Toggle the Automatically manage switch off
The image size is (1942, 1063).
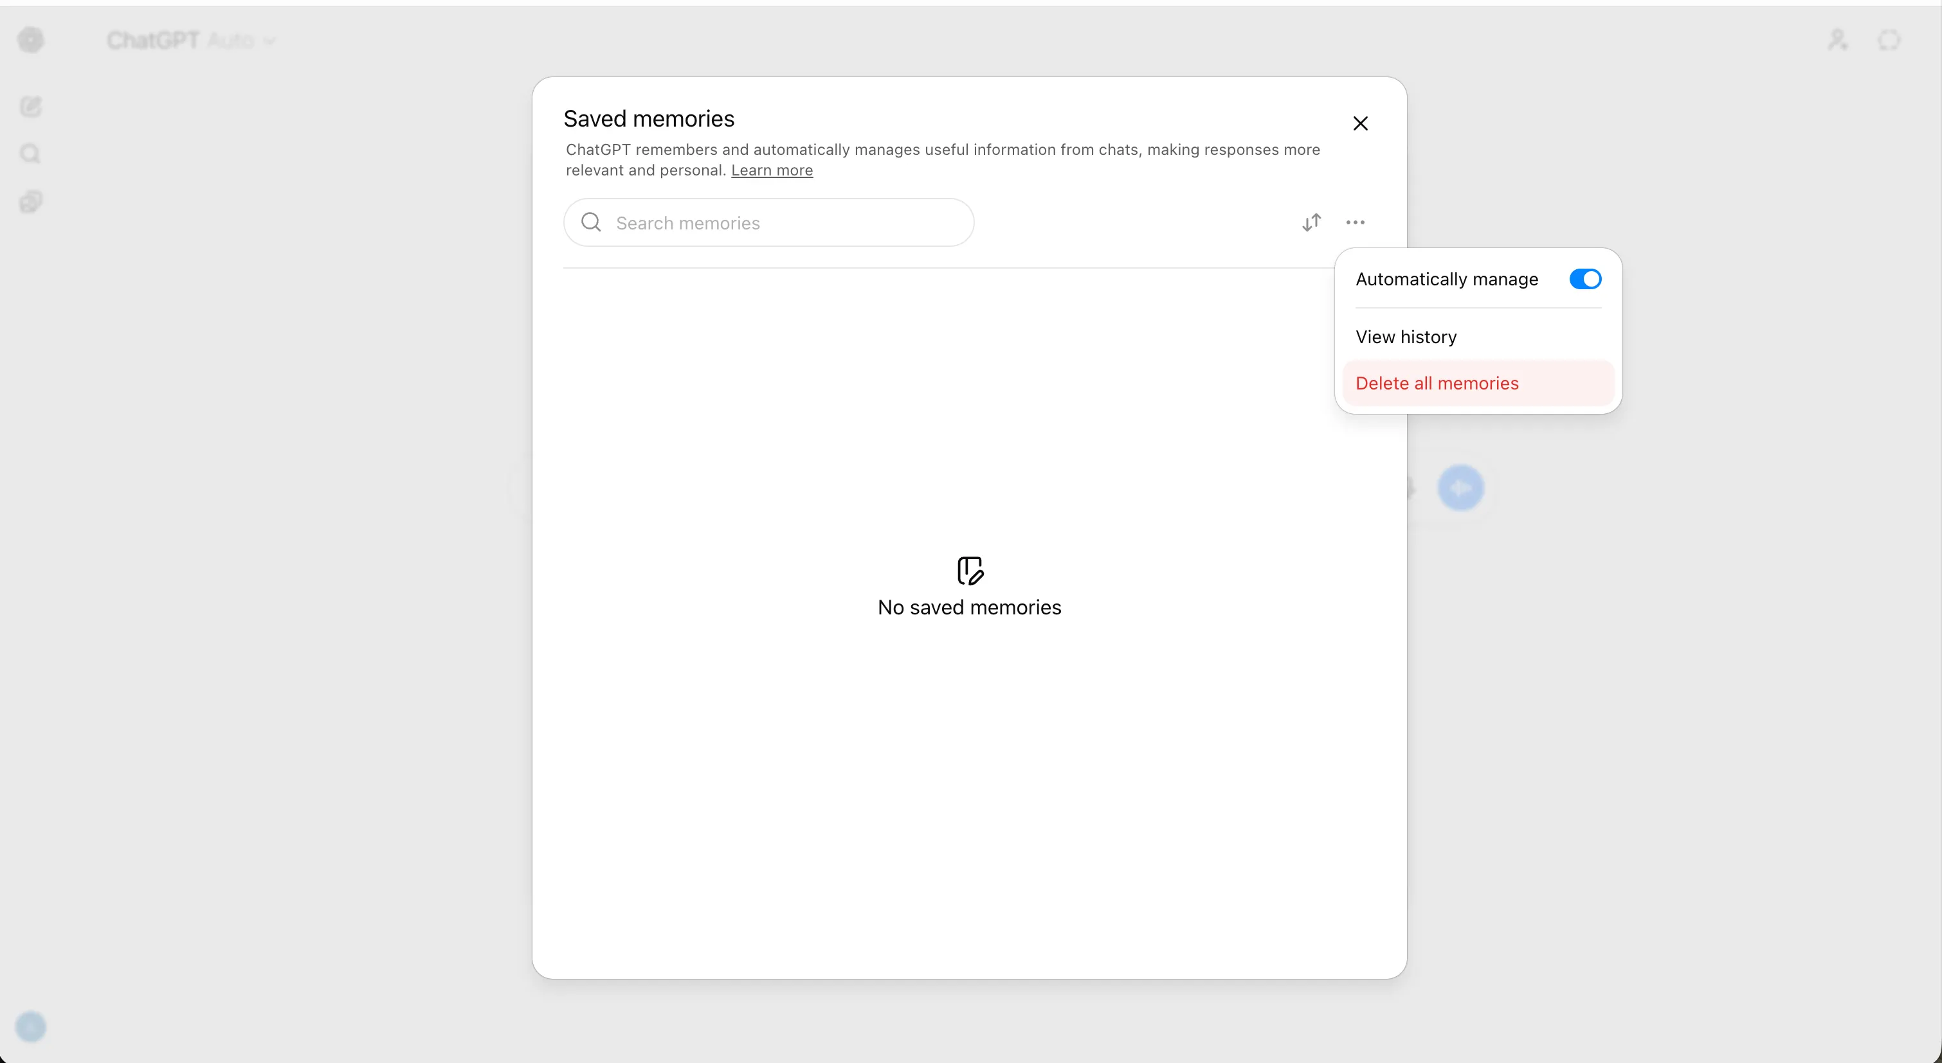coord(1584,279)
